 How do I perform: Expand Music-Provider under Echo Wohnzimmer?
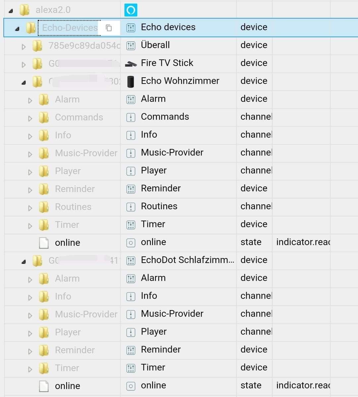click(x=30, y=154)
